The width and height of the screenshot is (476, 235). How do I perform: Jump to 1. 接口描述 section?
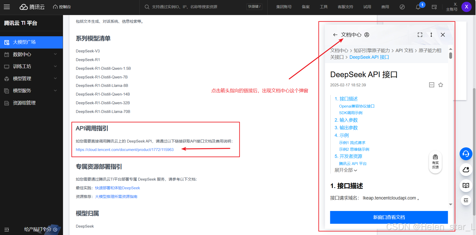tap(346, 99)
